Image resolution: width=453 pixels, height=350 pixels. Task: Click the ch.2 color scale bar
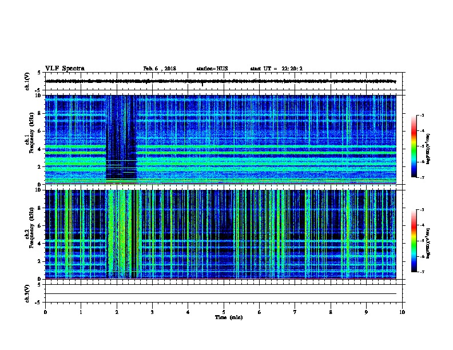414,241
